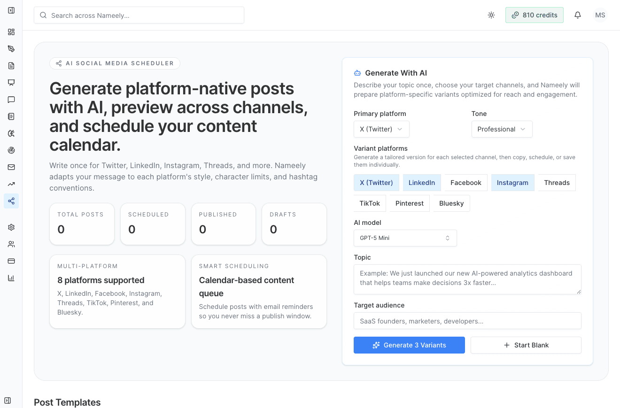Open the analytics bar chart icon in sidebar

tap(11, 277)
